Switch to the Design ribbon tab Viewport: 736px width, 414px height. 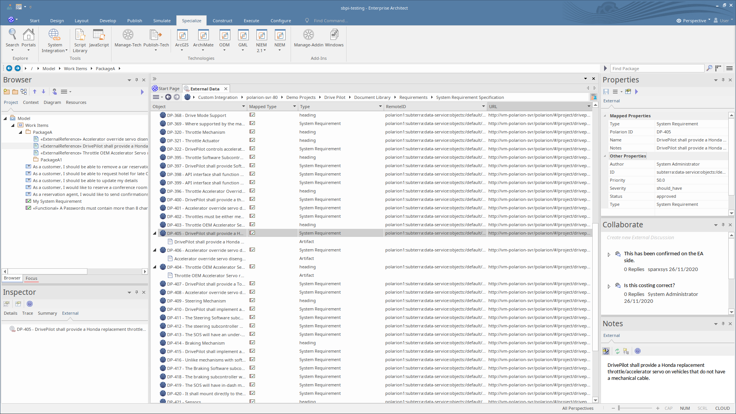click(x=57, y=21)
